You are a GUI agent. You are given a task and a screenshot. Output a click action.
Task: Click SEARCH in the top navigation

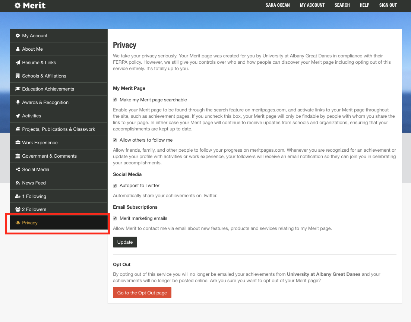tap(342, 5)
